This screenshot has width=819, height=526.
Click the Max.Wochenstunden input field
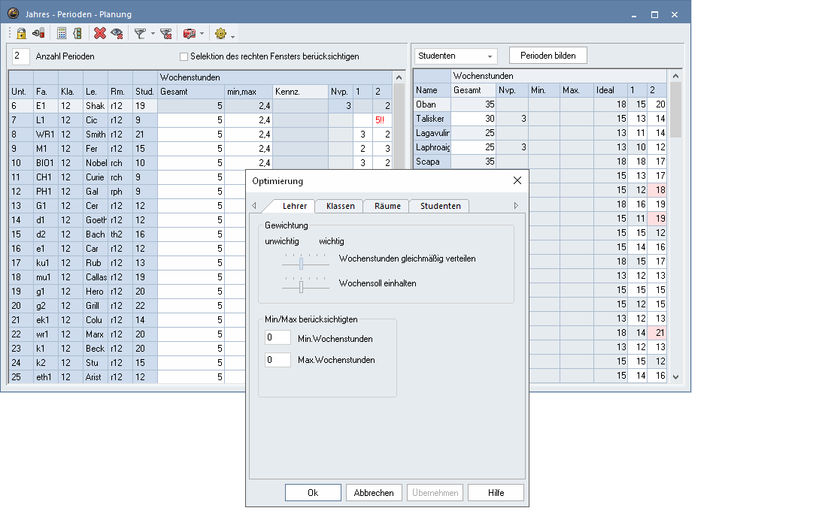[278, 359]
